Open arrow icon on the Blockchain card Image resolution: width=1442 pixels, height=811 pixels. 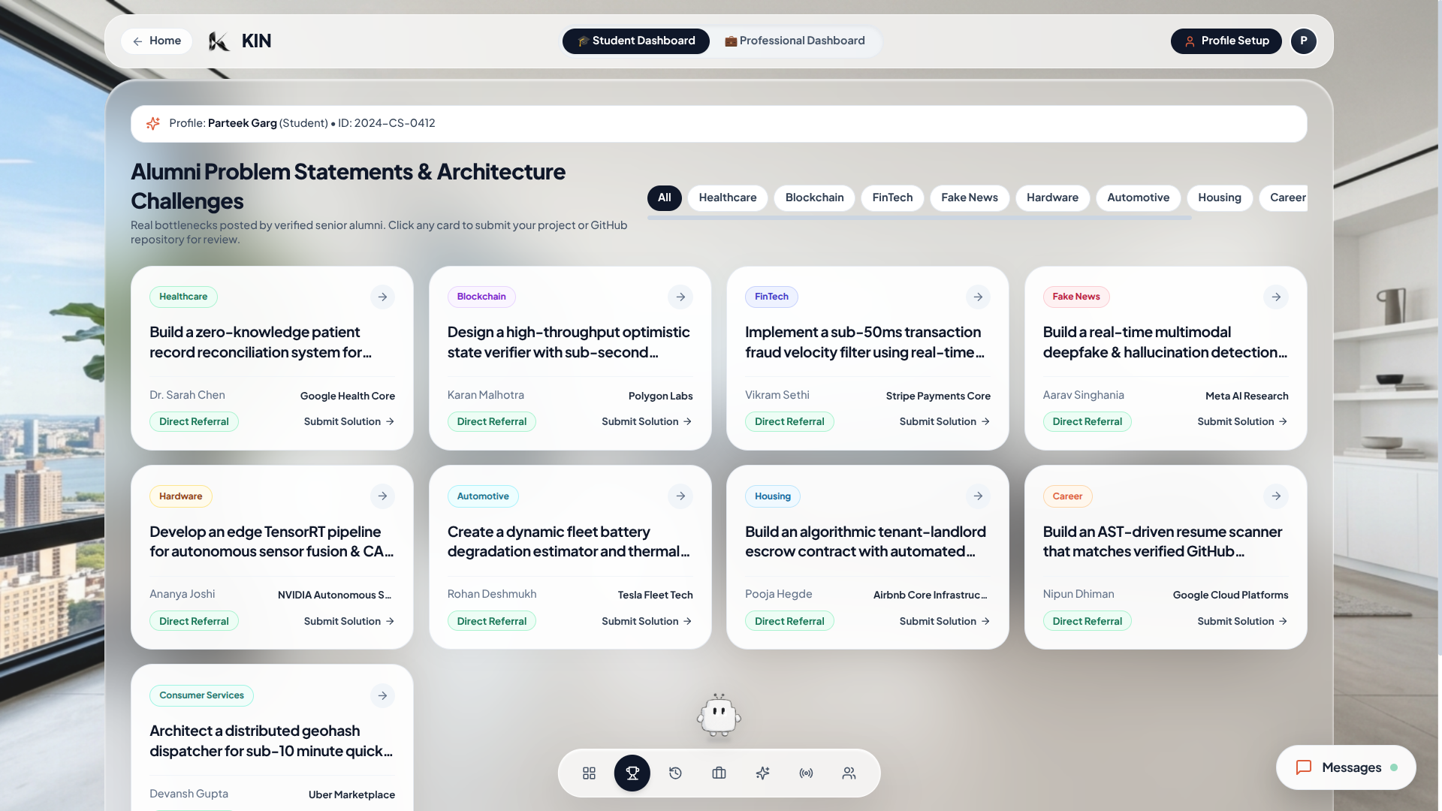tap(680, 297)
